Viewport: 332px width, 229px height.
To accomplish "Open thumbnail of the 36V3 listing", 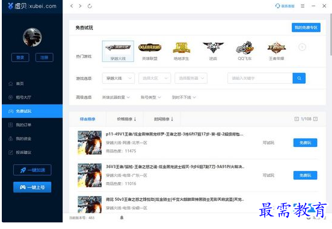I will point(90,175).
